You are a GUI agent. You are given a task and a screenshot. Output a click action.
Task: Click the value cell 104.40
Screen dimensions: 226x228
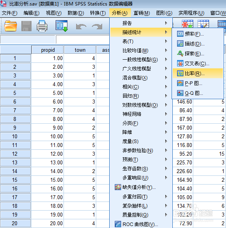click(x=183, y=188)
